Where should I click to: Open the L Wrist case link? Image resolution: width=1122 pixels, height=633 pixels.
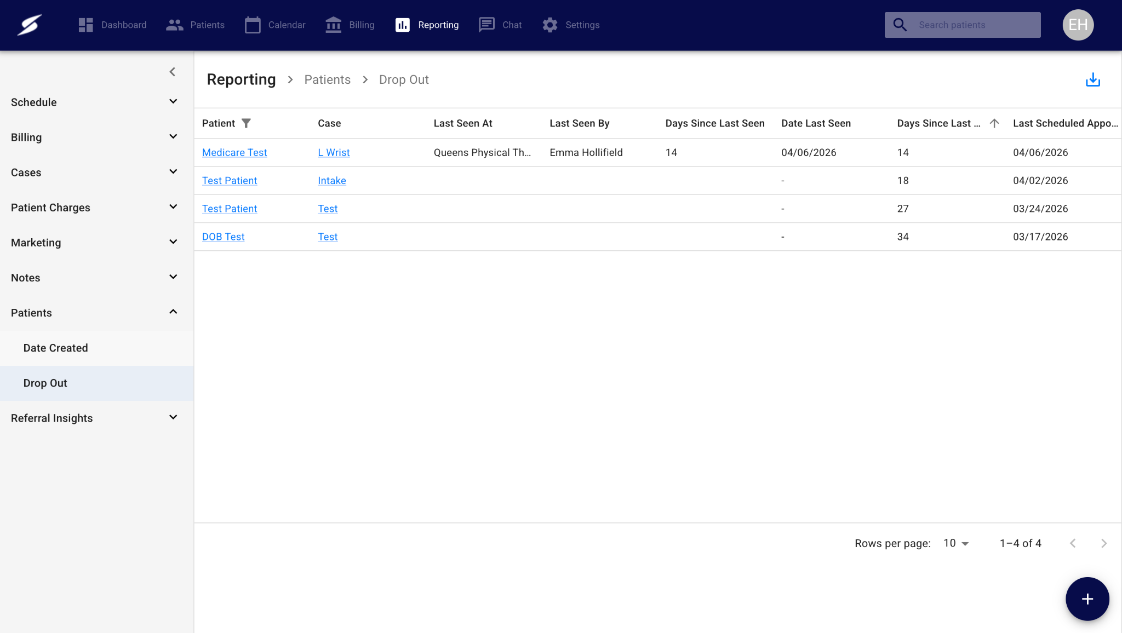click(x=334, y=153)
